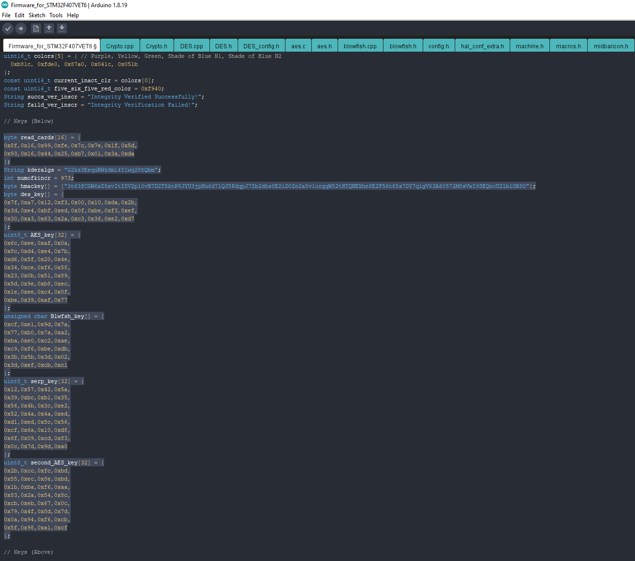
Task: Switch to the blowfish.h tab
Action: [403, 46]
